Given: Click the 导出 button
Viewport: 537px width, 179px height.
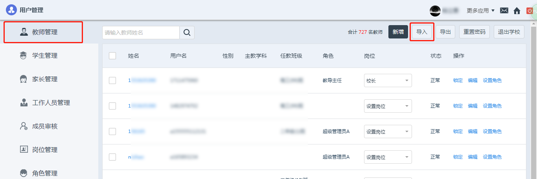Looking at the screenshot, I should [445, 32].
